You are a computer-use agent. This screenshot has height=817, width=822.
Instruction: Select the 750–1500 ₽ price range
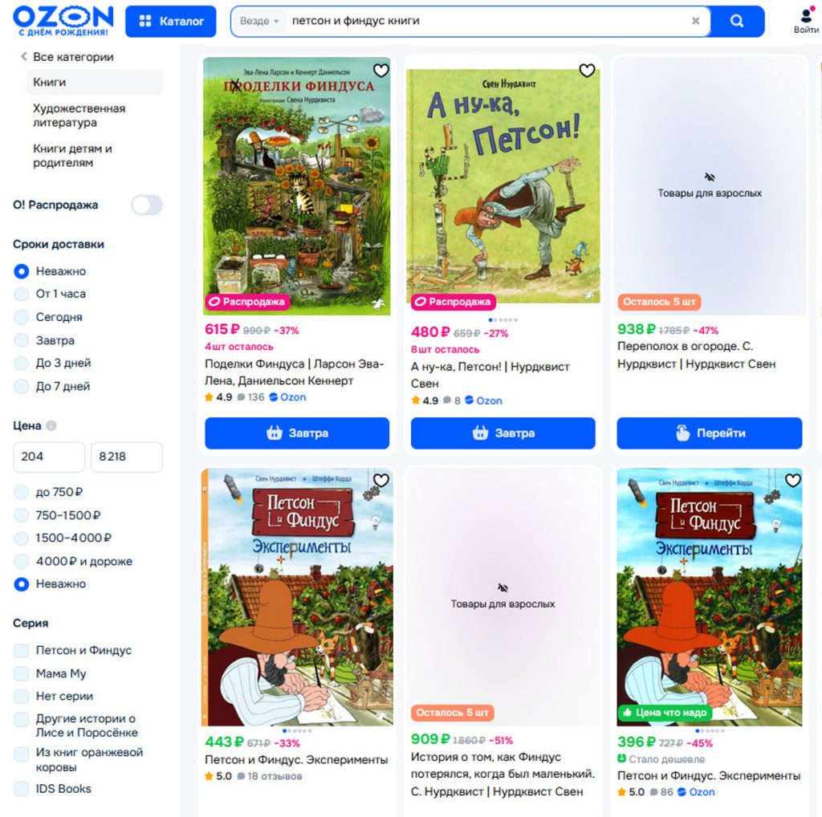pos(22,515)
